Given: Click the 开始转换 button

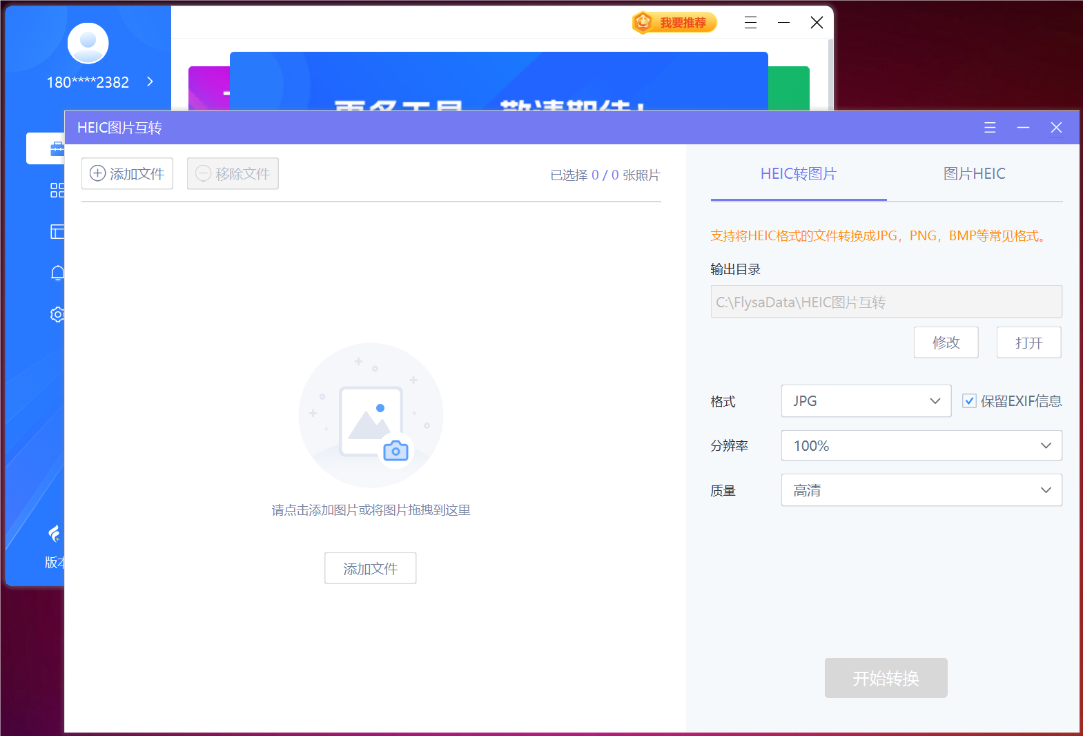Looking at the screenshot, I should pyautogui.click(x=886, y=678).
